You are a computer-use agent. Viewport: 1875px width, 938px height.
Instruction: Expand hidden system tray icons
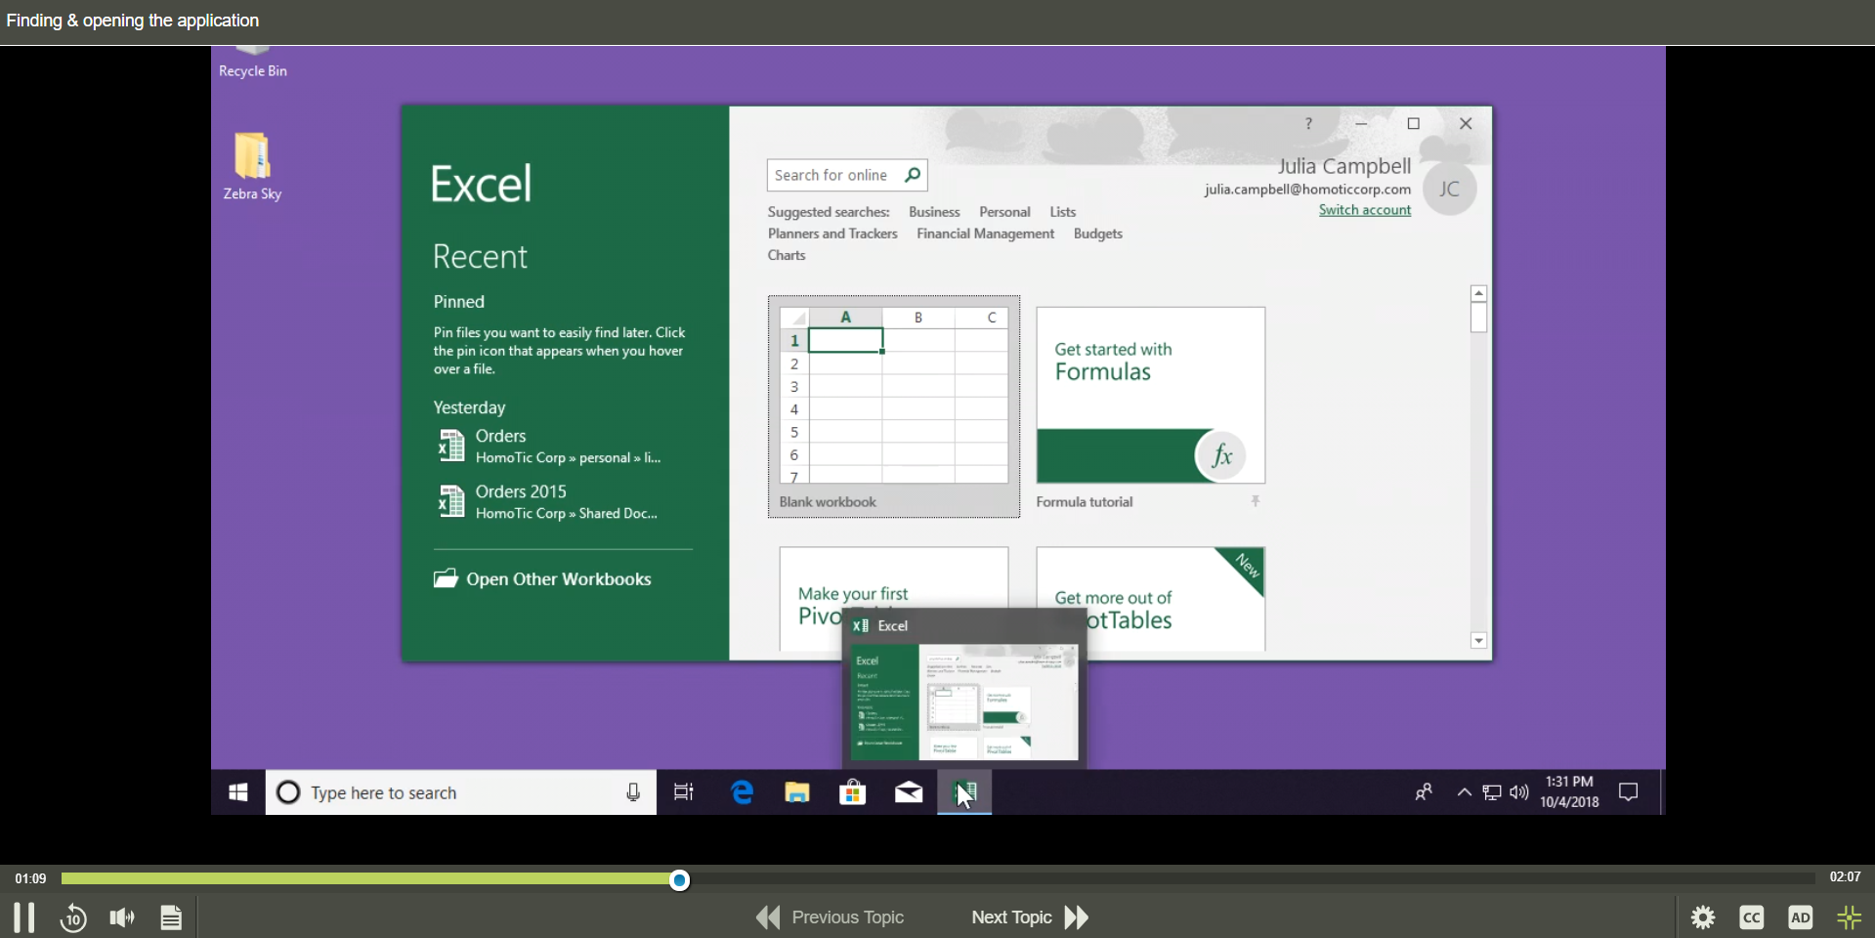tap(1464, 792)
